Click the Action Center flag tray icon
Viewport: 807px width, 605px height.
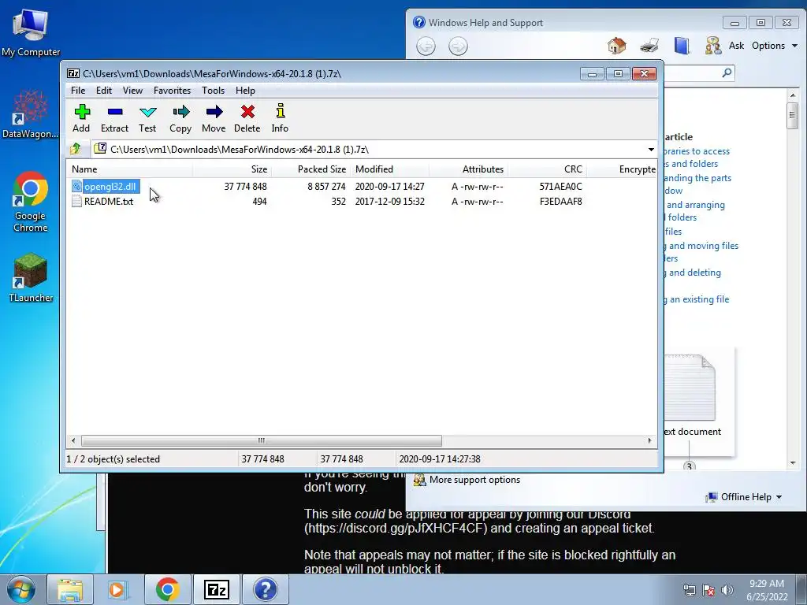708,590
